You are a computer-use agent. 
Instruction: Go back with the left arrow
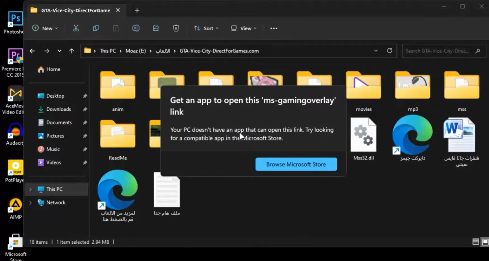click(32, 51)
